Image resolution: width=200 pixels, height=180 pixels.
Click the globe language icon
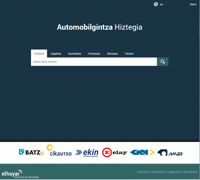(156, 4)
